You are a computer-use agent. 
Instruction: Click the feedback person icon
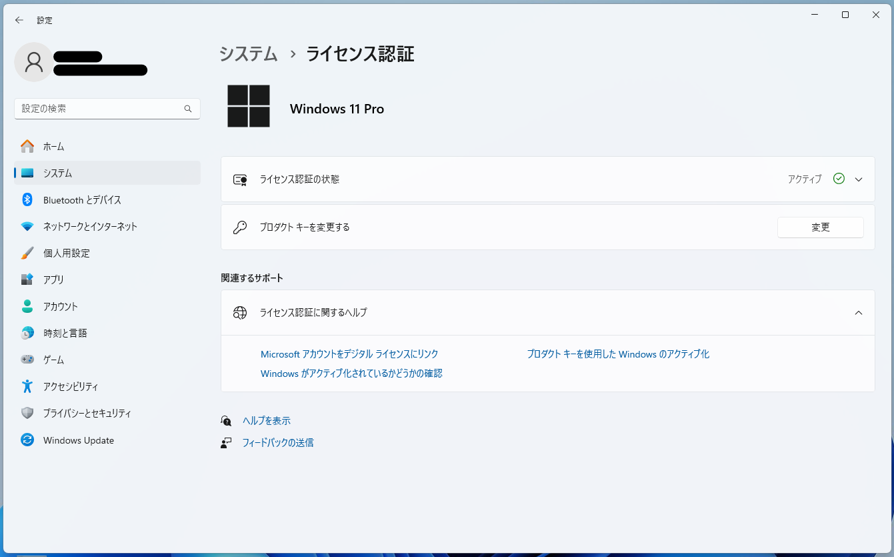pyautogui.click(x=226, y=442)
